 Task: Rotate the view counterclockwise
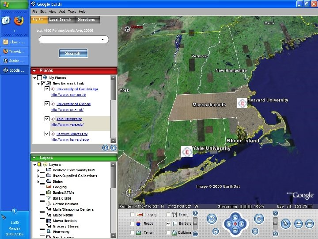tap(212, 219)
